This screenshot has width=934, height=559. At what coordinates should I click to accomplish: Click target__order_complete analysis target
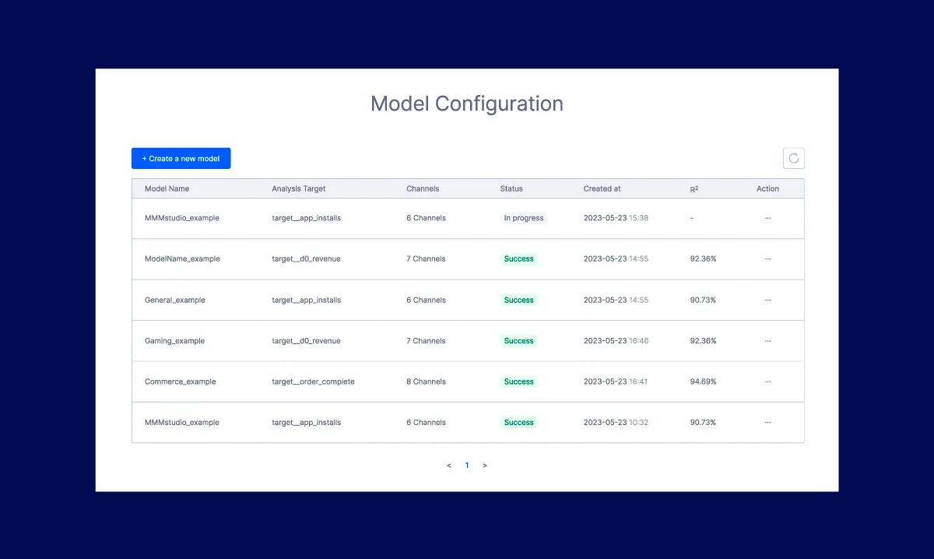click(313, 381)
